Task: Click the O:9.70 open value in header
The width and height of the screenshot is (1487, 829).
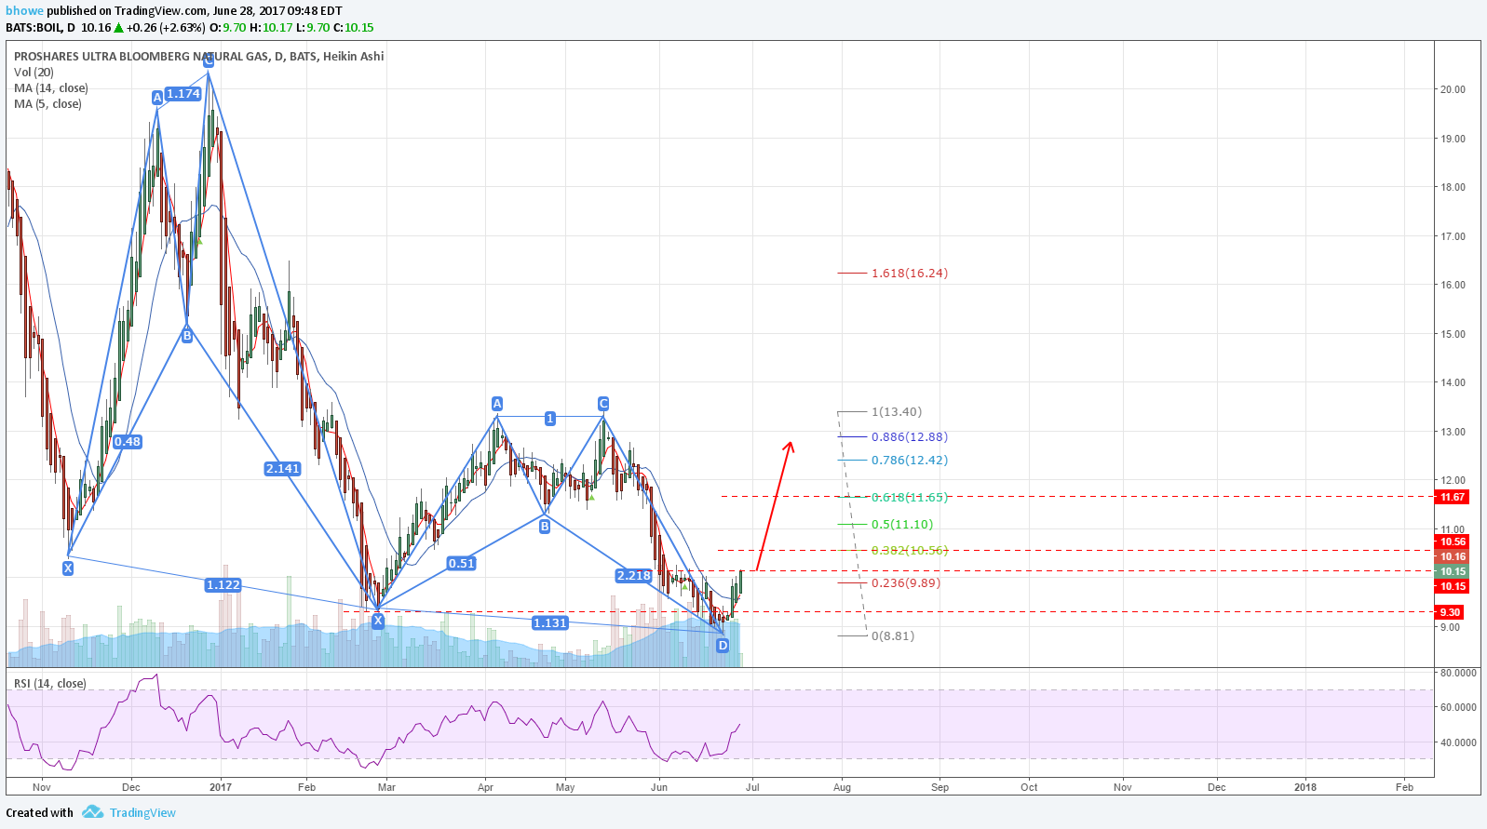Action: (228, 28)
